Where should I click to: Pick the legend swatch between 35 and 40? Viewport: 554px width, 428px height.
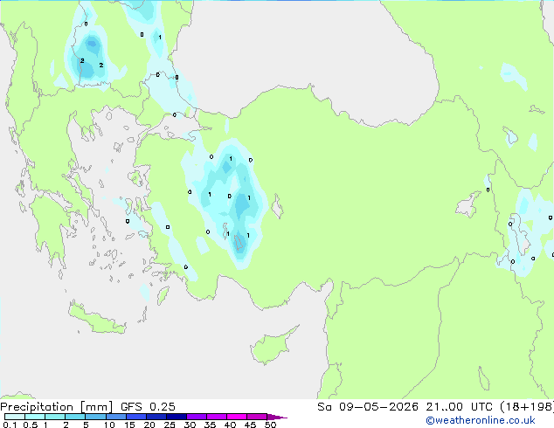point(217,417)
